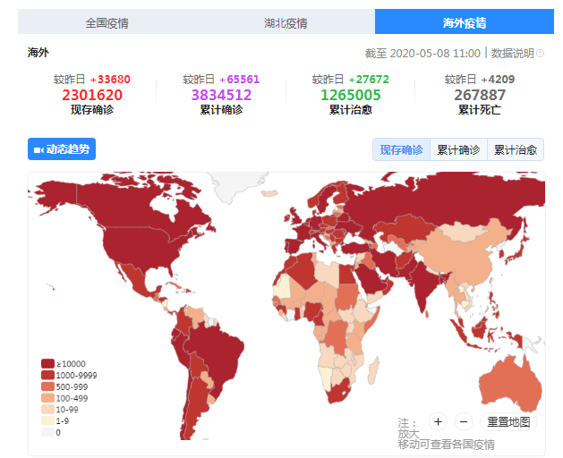Click the 截至 2020-05-08 11:00 timestamp
563x458 pixels.
pyautogui.click(x=422, y=54)
